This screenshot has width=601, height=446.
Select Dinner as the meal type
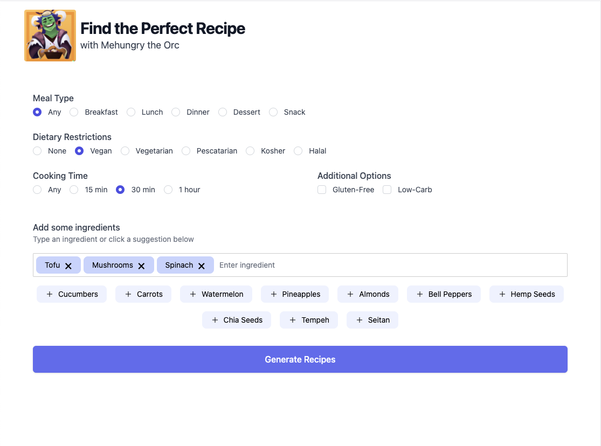(175, 112)
